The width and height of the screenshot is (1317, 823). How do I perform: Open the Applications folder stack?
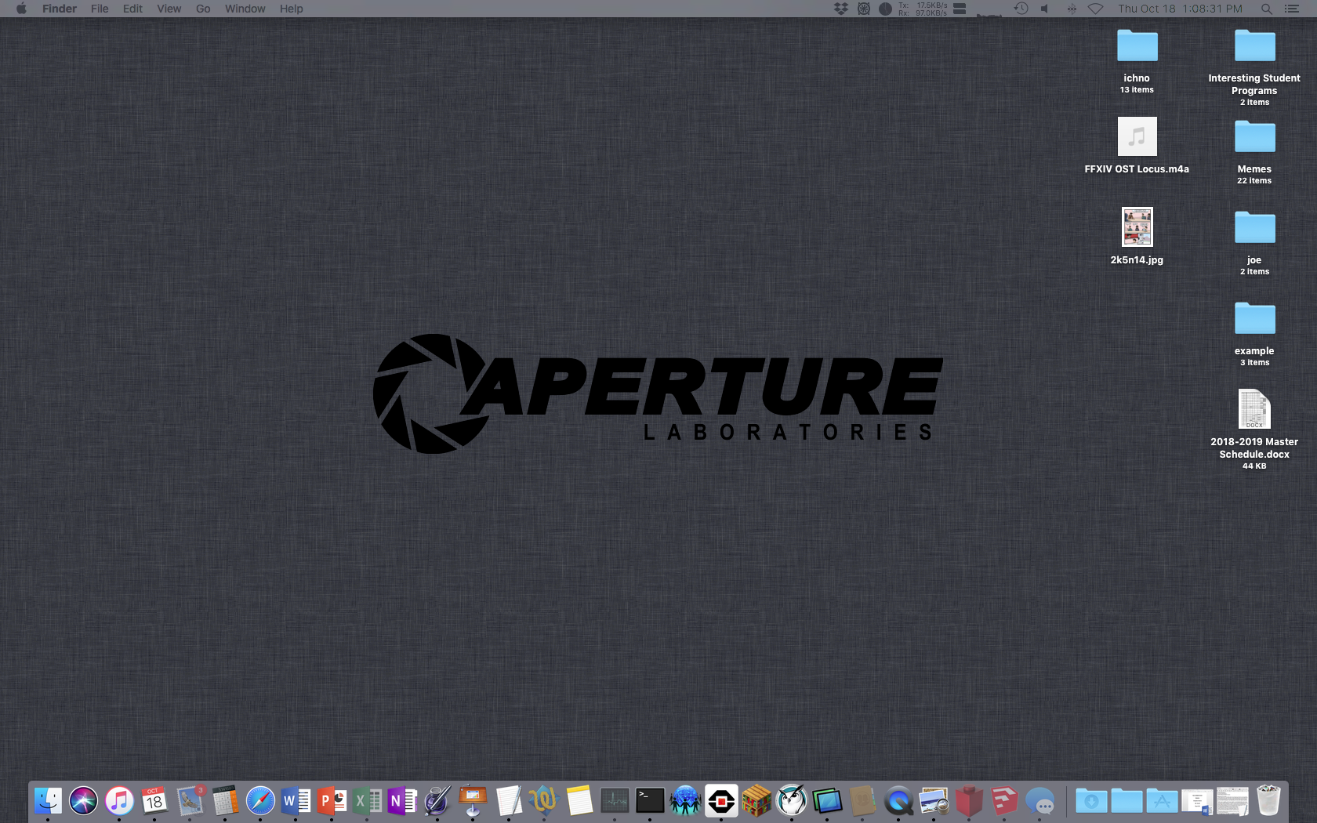[1162, 801]
